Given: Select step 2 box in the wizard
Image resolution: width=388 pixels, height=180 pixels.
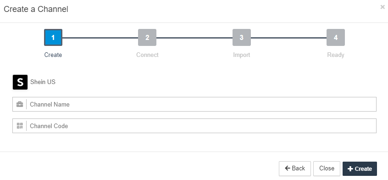Looking at the screenshot, I should point(147,37).
